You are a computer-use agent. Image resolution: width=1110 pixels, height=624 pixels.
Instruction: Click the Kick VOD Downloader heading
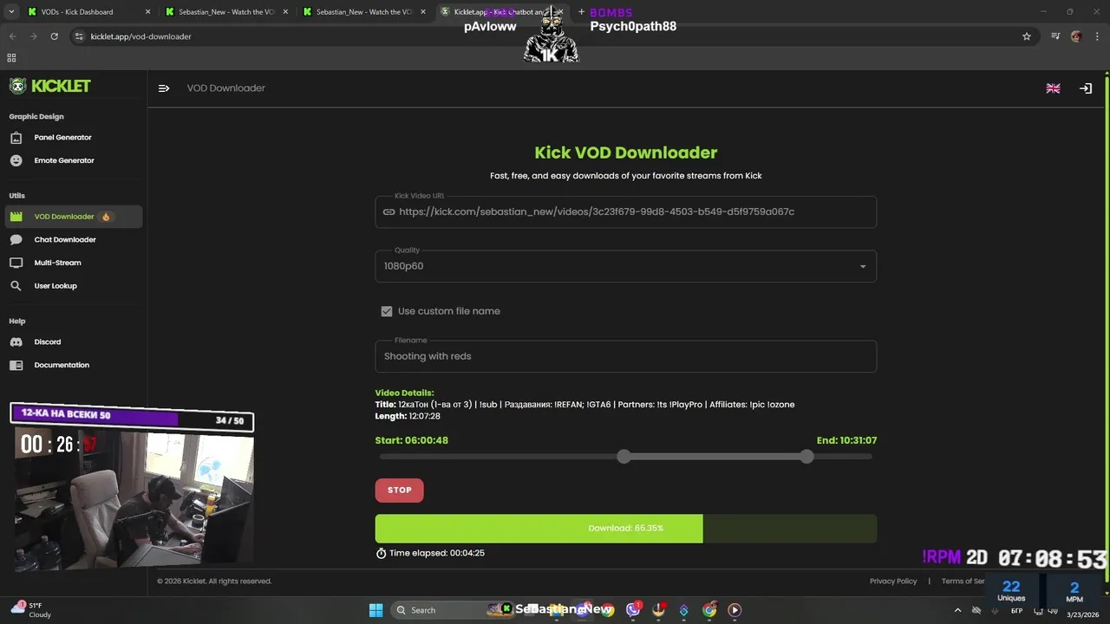[x=625, y=153]
